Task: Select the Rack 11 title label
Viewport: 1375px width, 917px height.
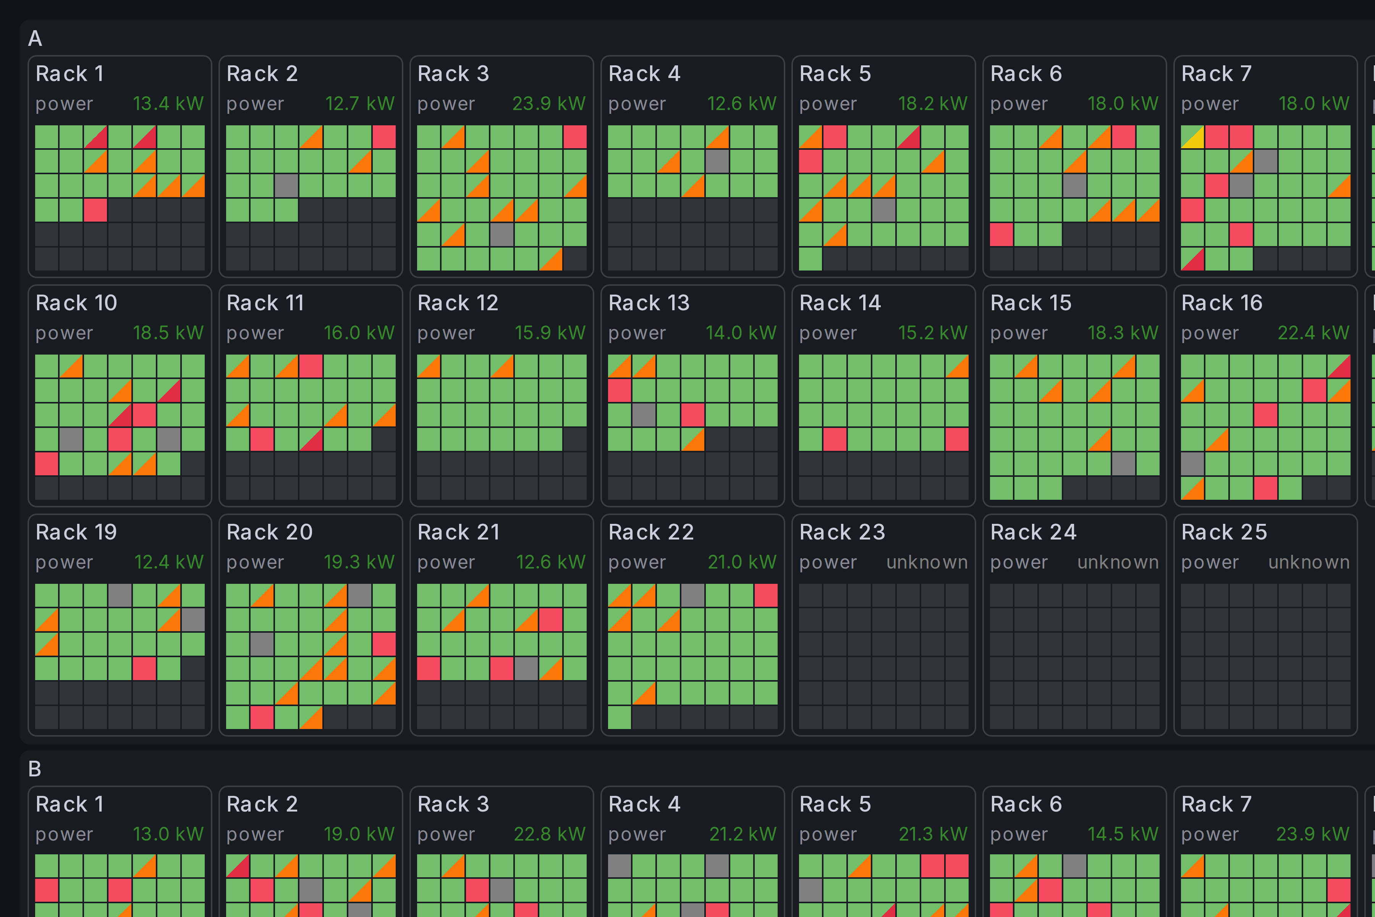Action: click(265, 303)
